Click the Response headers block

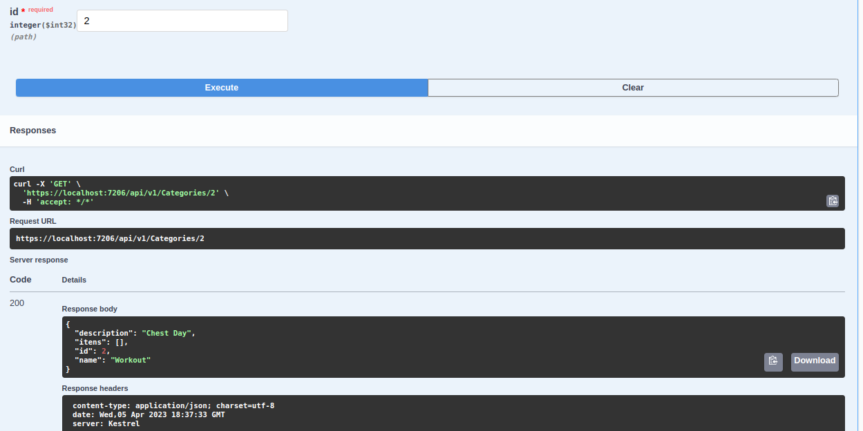[x=276, y=414]
